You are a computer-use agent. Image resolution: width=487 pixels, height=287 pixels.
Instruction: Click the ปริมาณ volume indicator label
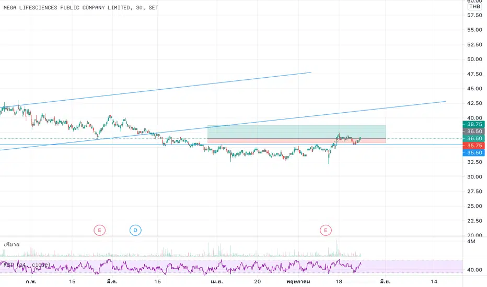coord(12,245)
